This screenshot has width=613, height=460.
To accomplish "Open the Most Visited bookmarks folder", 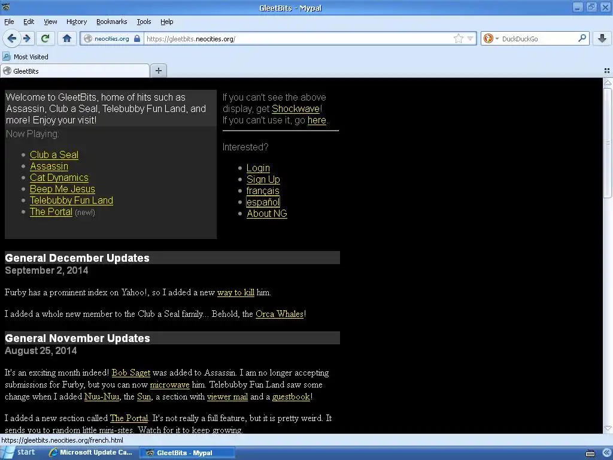I will click(25, 57).
